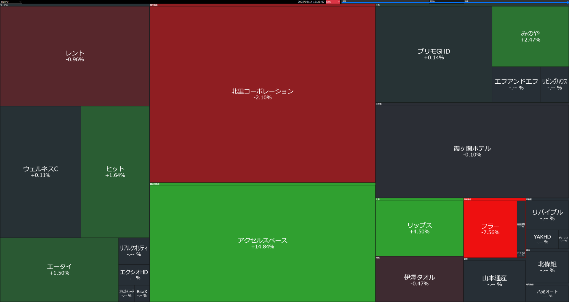Select the 北里コーポレーション -2.10% tile

coord(263,94)
